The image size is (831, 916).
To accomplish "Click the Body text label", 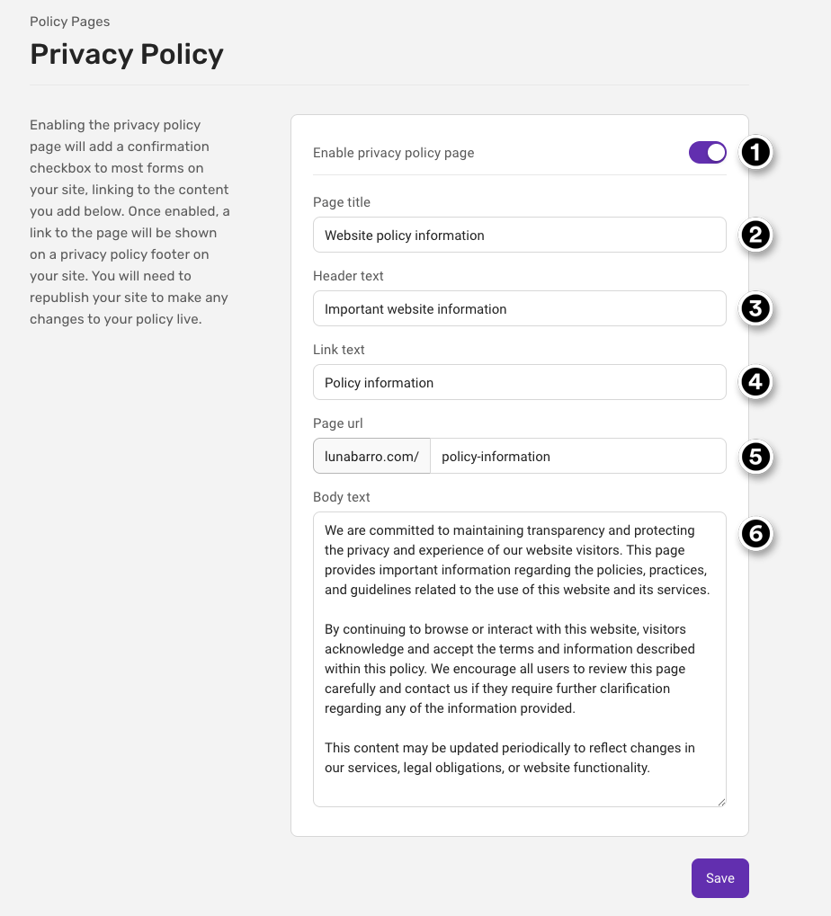I will pyautogui.click(x=341, y=496).
